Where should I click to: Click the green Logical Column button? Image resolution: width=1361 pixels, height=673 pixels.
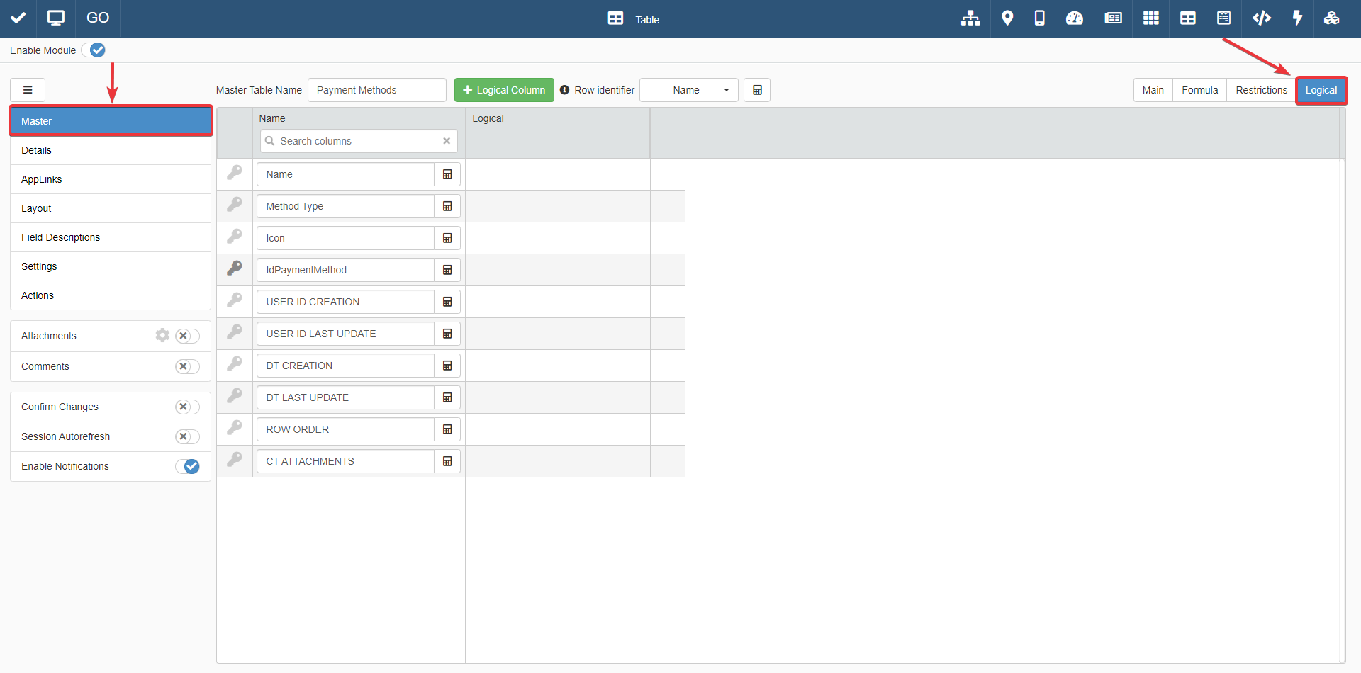pos(504,90)
